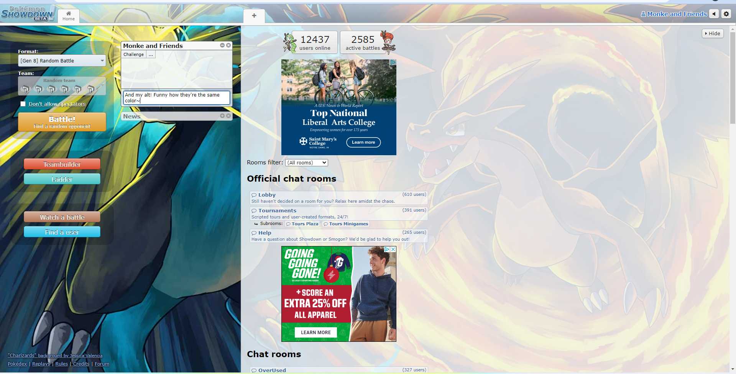
Task: Click the Lobby chat bubble icon
Action: (254, 195)
